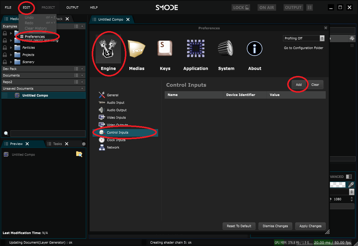The width and height of the screenshot is (358, 246).
Task: Open the Profiling Off dropdown
Action: 303,38
